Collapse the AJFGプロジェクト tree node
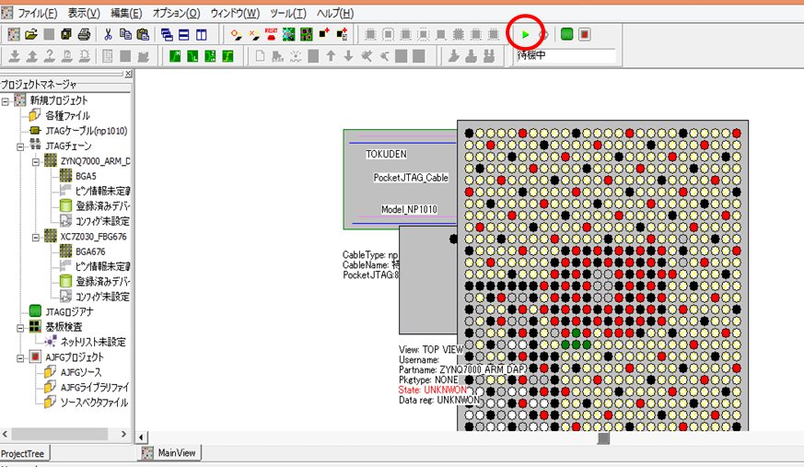 pos(21,356)
